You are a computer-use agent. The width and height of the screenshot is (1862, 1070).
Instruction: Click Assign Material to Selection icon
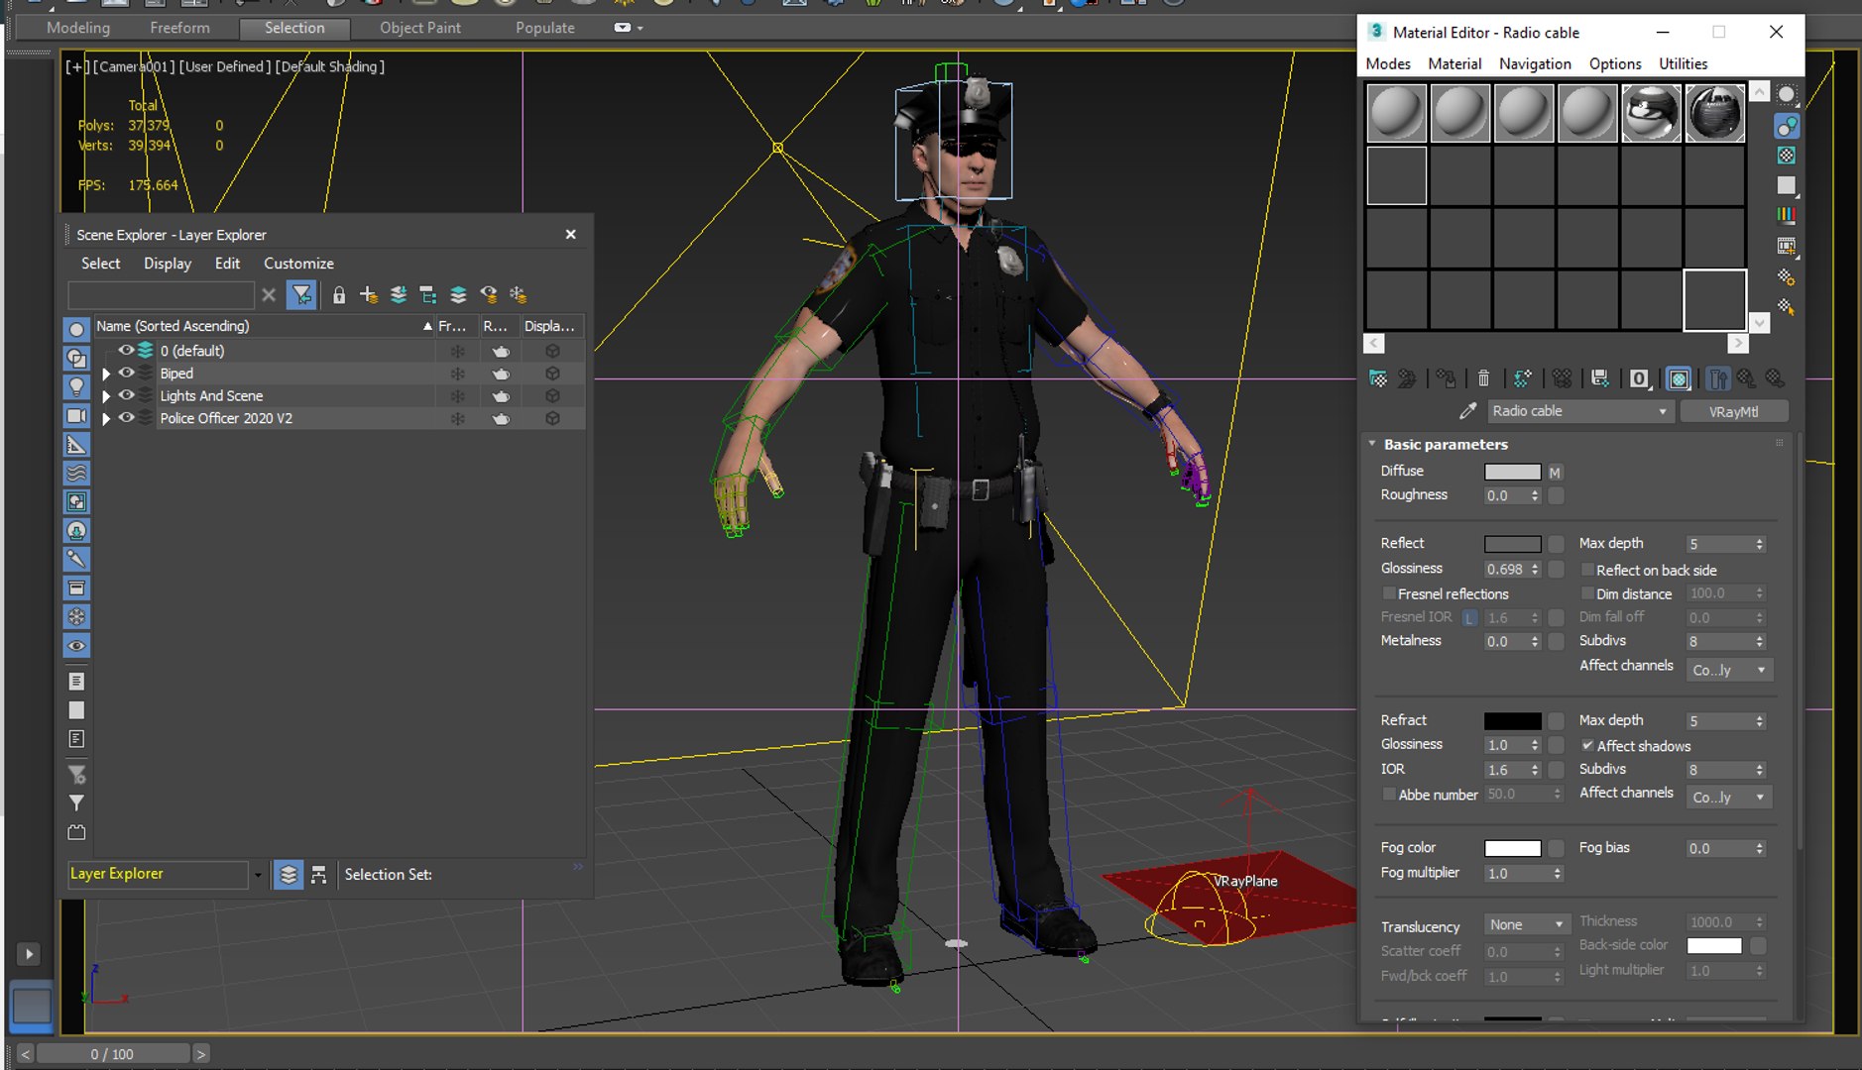point(1446,378)
